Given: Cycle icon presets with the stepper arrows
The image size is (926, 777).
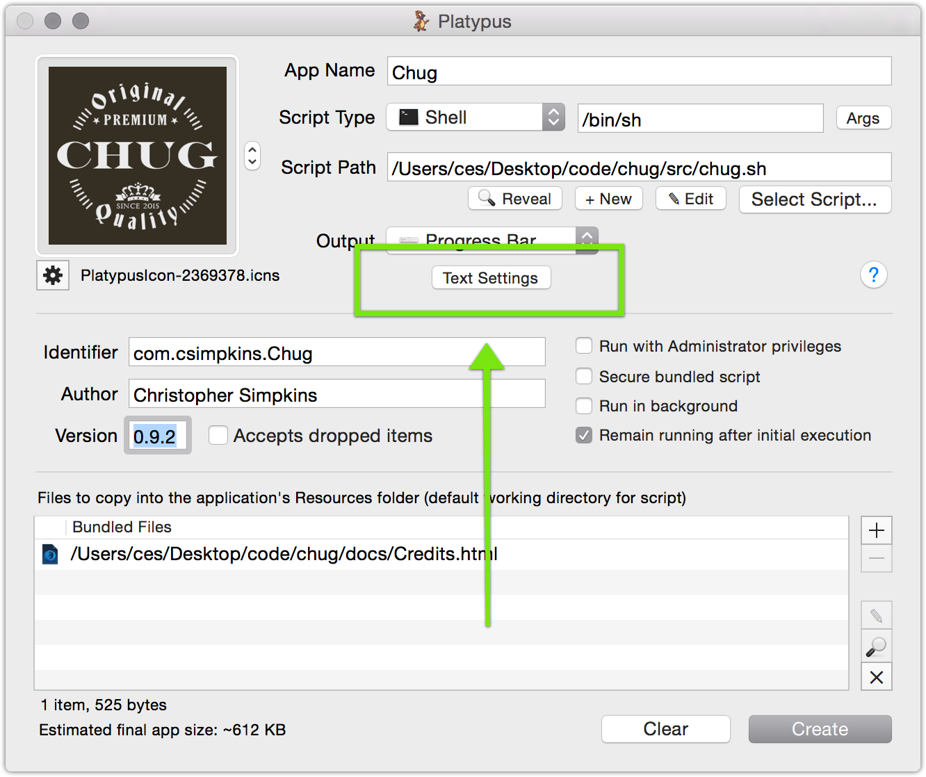Looking at the screenshot, I should click(x=252, y=156).
